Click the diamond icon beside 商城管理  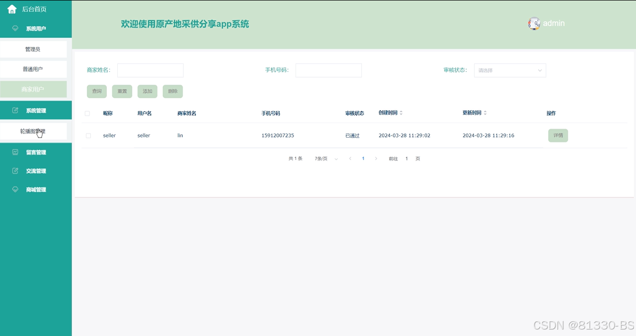click(15, 189)
